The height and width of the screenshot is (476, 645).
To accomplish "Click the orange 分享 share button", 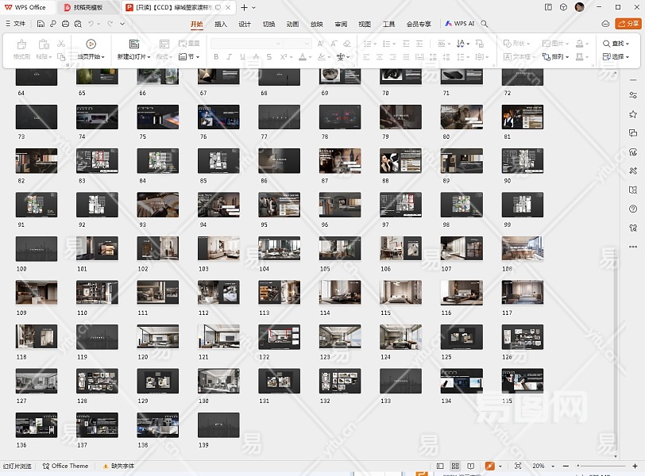I will tap(628, 24).
